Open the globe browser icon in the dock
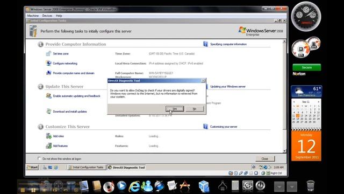Image resolution: width=344 pixels, height=194 pixels. (159, 186)
